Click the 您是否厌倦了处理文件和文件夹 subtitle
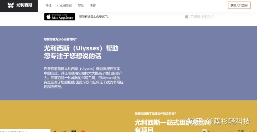 pos(155,114)
